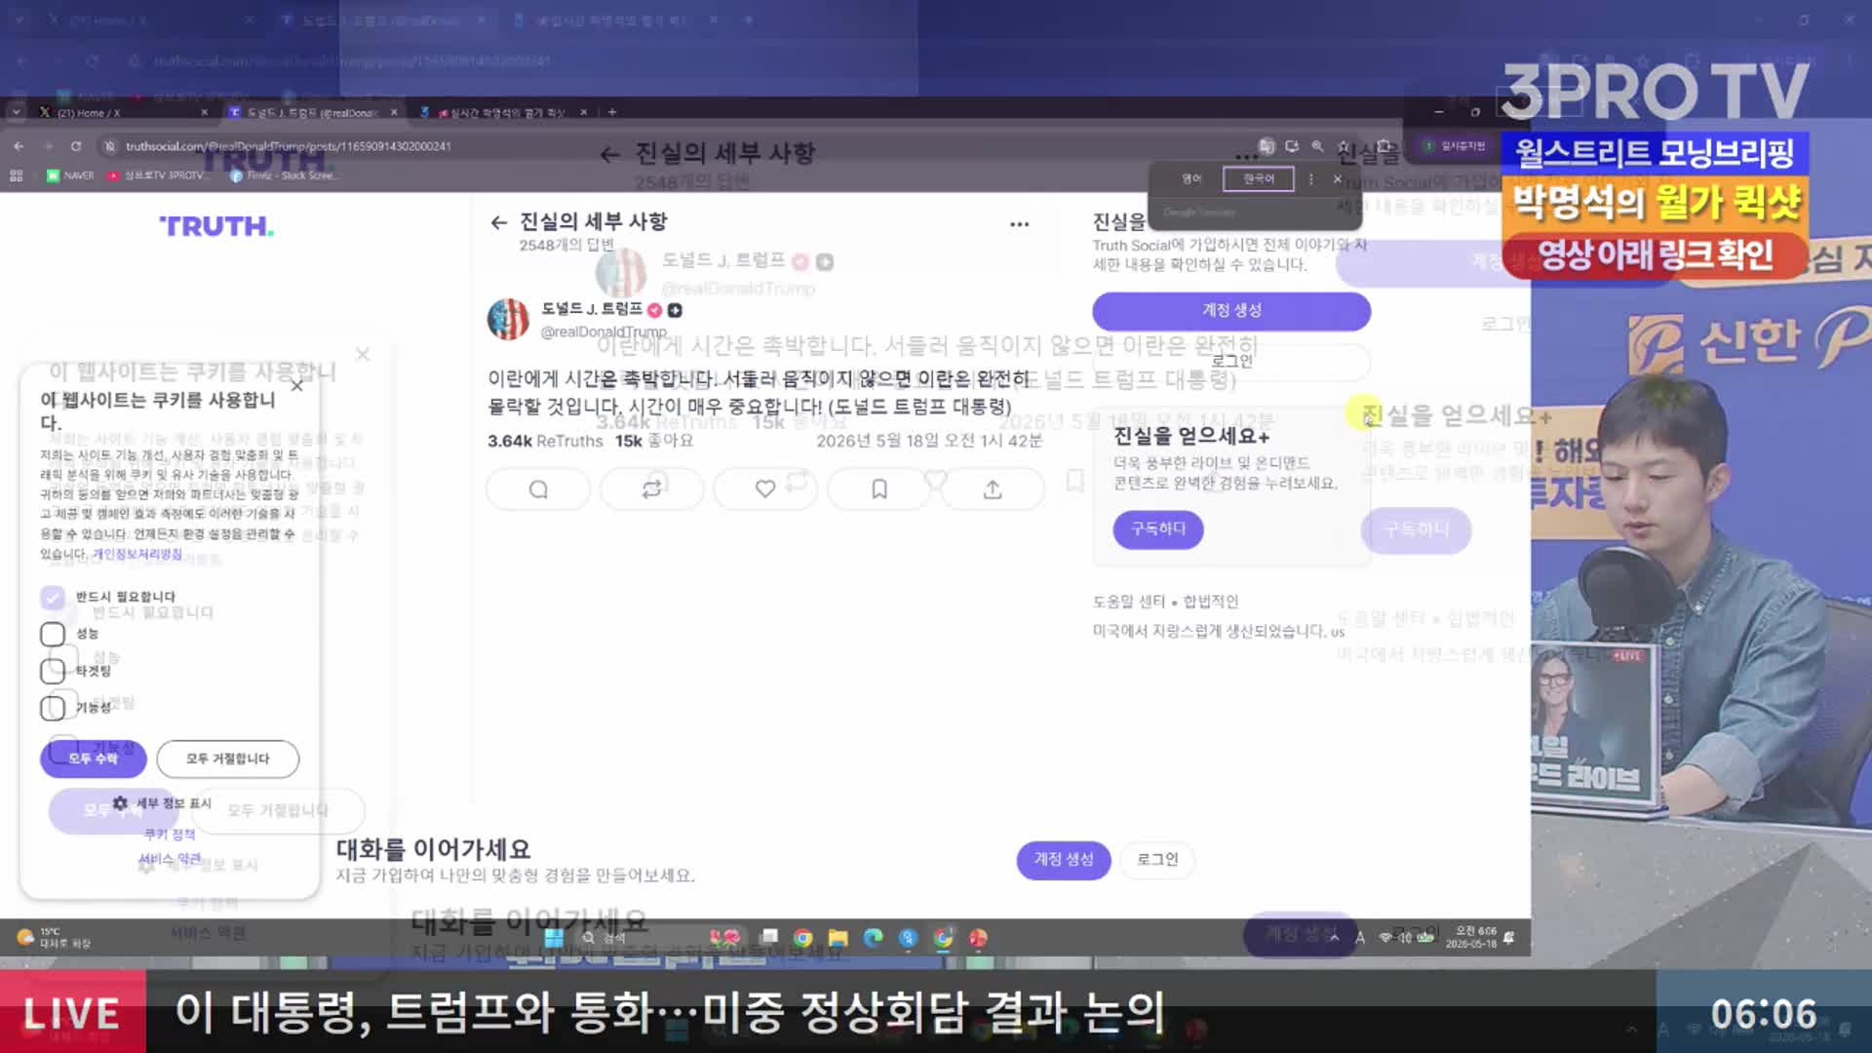The width and height of the screenshot is (1872, 1053).
Task: Click the ReTruth repost icon
Action: [x=651, y=489]
